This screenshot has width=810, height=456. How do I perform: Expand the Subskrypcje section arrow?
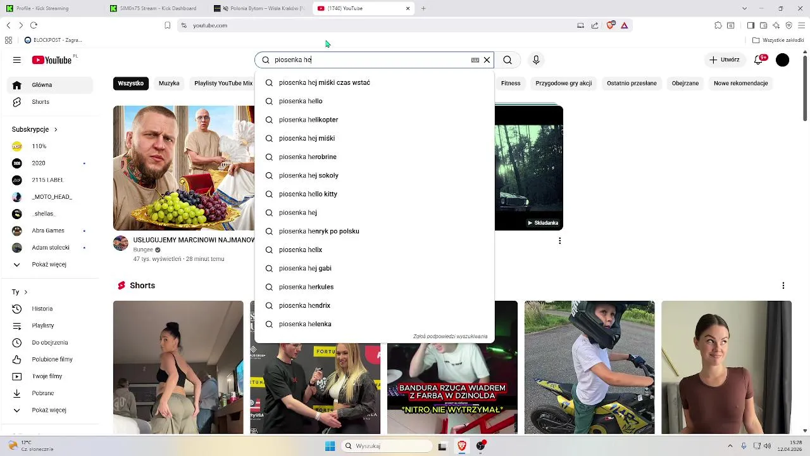(x=56, y=129)
